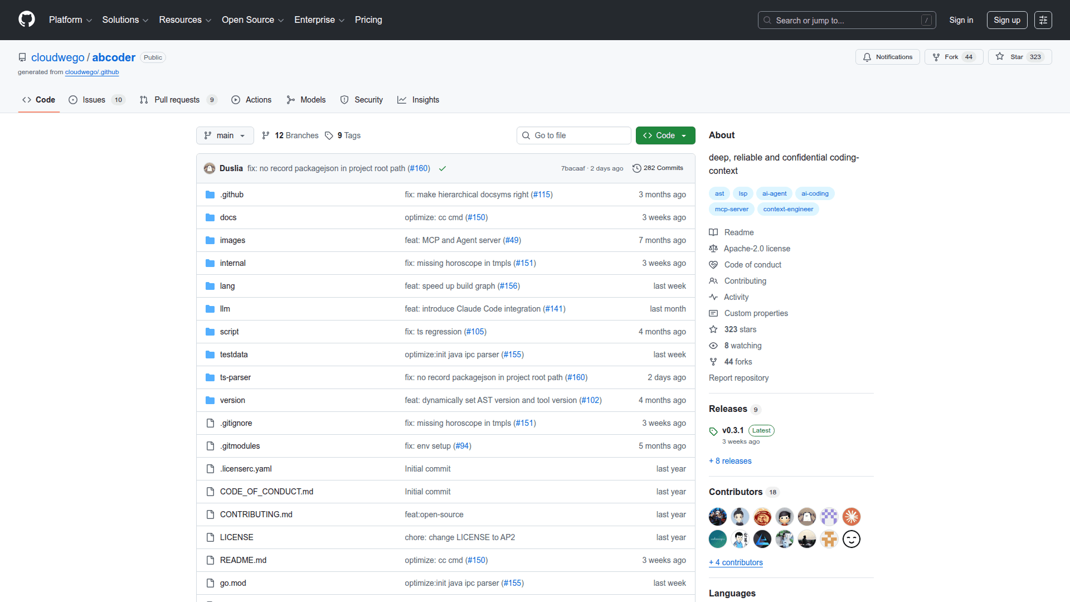
Task: Click the + 8 releases link
Action: [x=730, y=461]
